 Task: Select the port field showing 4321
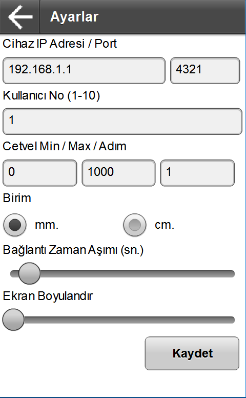click(205, 71)
